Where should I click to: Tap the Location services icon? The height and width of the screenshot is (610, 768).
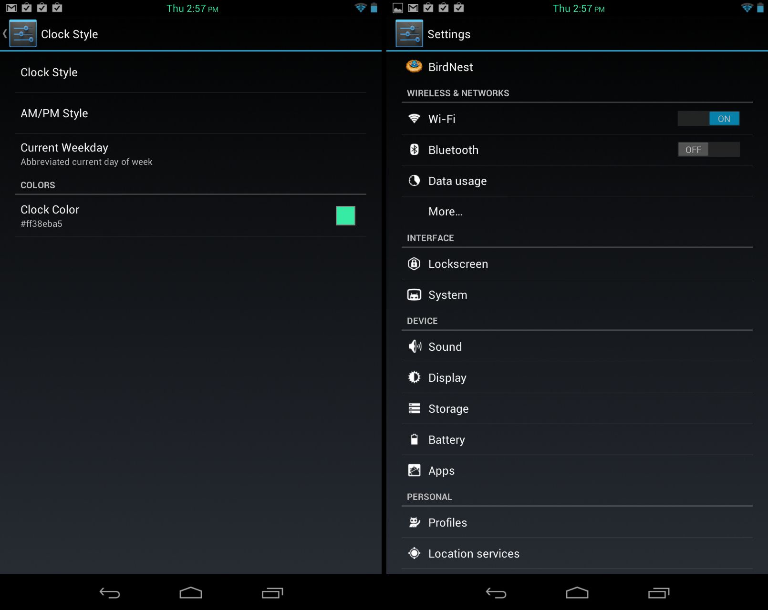click(x=414, y=553)
